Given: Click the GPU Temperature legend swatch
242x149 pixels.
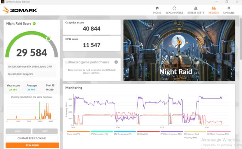Looking at the screenshot, I should tap(125, 132).
